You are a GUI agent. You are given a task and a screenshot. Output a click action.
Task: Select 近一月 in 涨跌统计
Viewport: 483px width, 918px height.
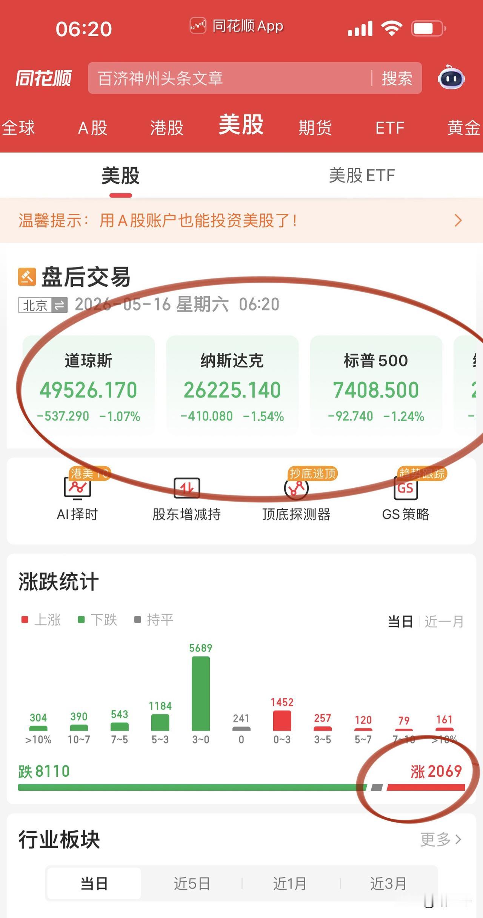pyautogui.click(x=444, y=621)
